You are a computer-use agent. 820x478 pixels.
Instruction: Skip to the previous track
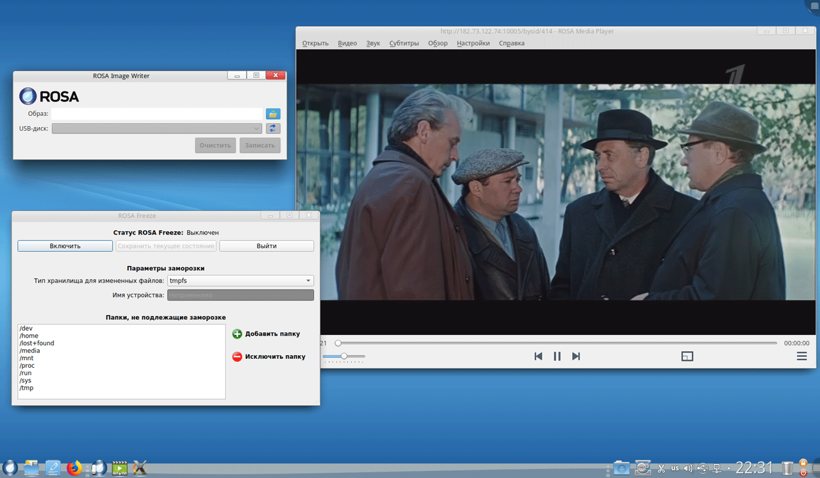pyautogui.click(x=538, y=356)
